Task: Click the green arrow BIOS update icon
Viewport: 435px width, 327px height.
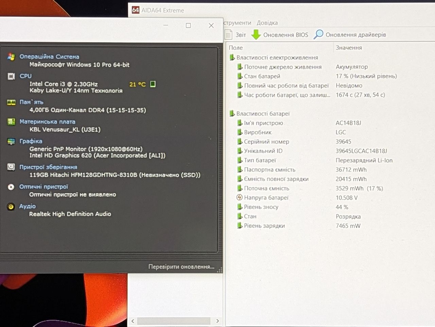Action: coord(256,35)
